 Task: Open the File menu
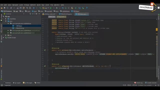coord(2,5)
